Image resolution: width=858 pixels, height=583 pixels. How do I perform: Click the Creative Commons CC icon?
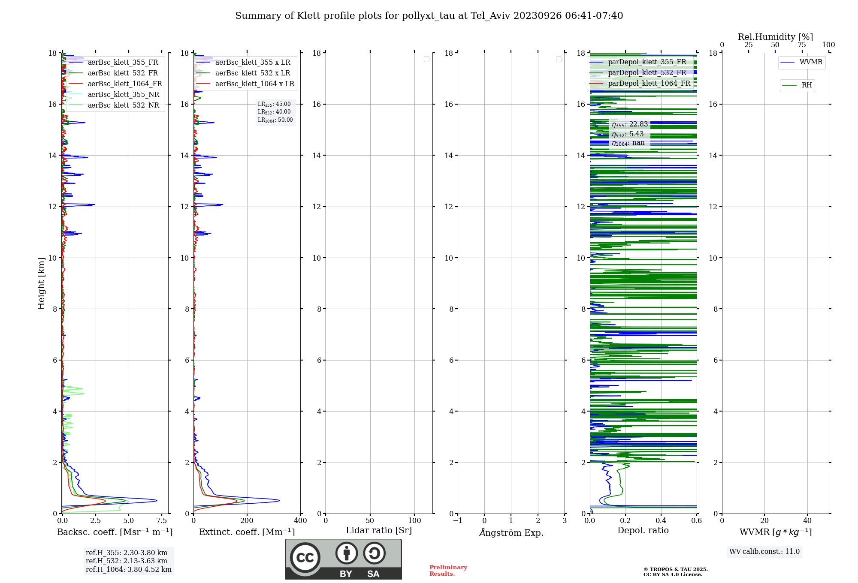(x=305, y=557)
